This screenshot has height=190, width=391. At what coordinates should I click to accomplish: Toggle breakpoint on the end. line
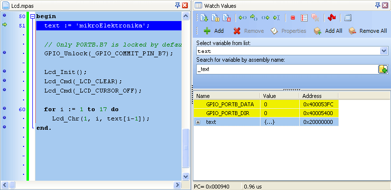(x=4, y=127)
